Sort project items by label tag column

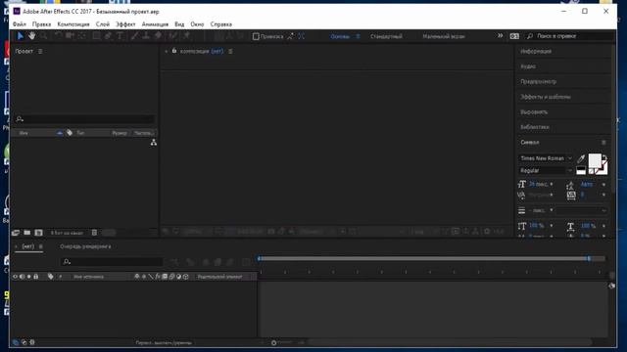(x=70, y=133)
